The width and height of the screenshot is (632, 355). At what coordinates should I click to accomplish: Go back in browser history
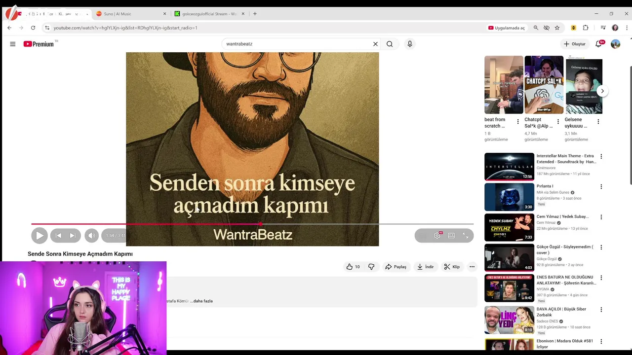coord(9,28)
